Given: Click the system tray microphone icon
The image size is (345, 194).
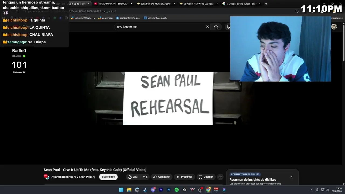Looking at the screenshot, I should click(x=317, y=190).
